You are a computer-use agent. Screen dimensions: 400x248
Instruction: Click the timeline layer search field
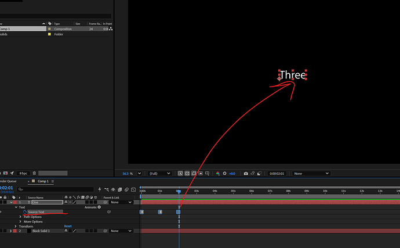(x=55, y=189)
